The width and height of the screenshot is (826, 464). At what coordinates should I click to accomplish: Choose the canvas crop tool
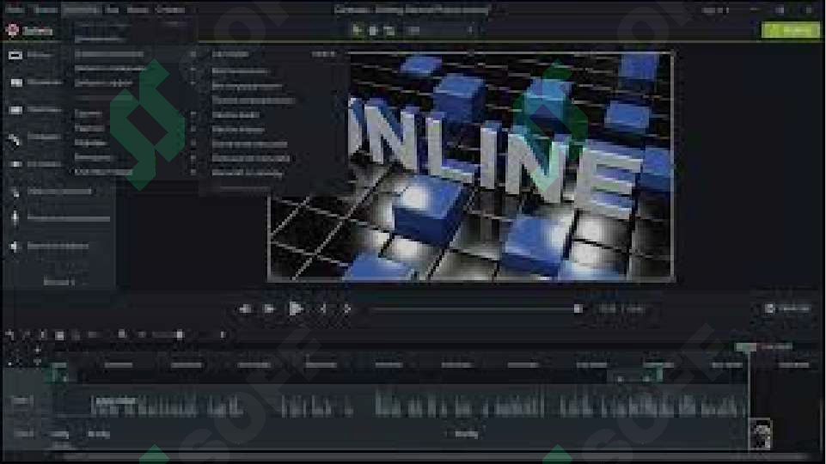pos(389,30)
